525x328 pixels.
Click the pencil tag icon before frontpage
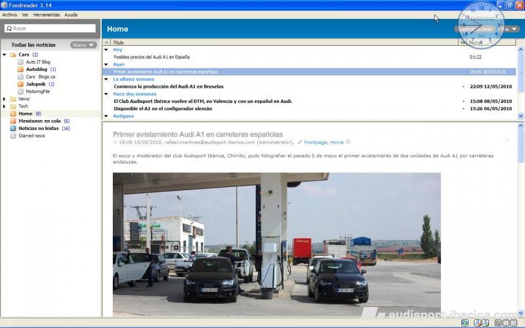click(300, 142)
